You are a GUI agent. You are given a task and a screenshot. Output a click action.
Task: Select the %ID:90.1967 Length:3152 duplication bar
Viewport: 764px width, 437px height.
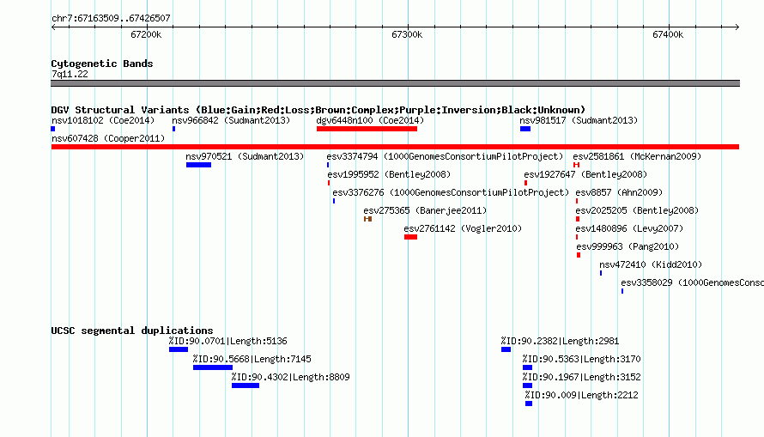[x=527, y=385]
